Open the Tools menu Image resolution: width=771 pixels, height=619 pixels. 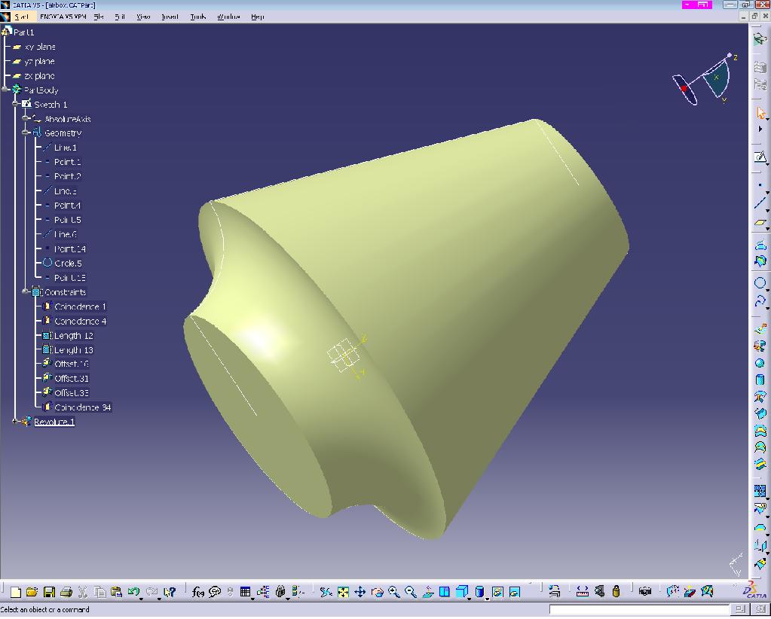pyautogui.click(x=197, y=17)
